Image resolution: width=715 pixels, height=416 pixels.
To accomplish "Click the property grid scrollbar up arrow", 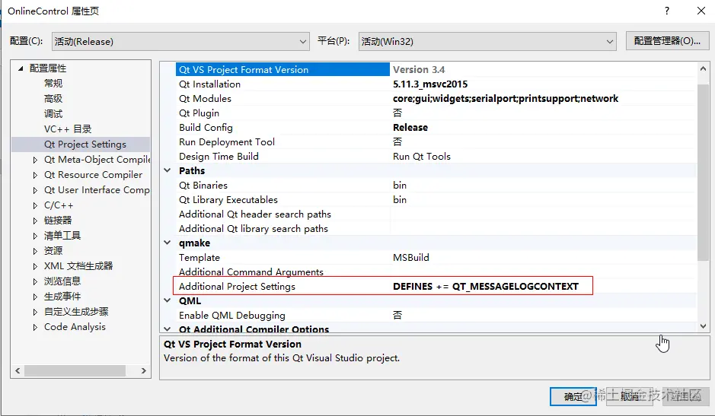I will [703, 68].
